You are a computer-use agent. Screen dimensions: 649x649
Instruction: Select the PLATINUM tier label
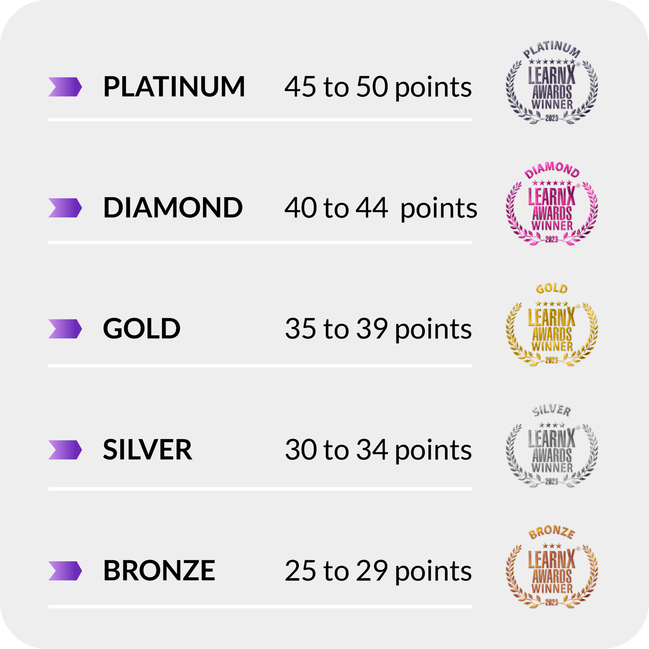click(174, 87)
